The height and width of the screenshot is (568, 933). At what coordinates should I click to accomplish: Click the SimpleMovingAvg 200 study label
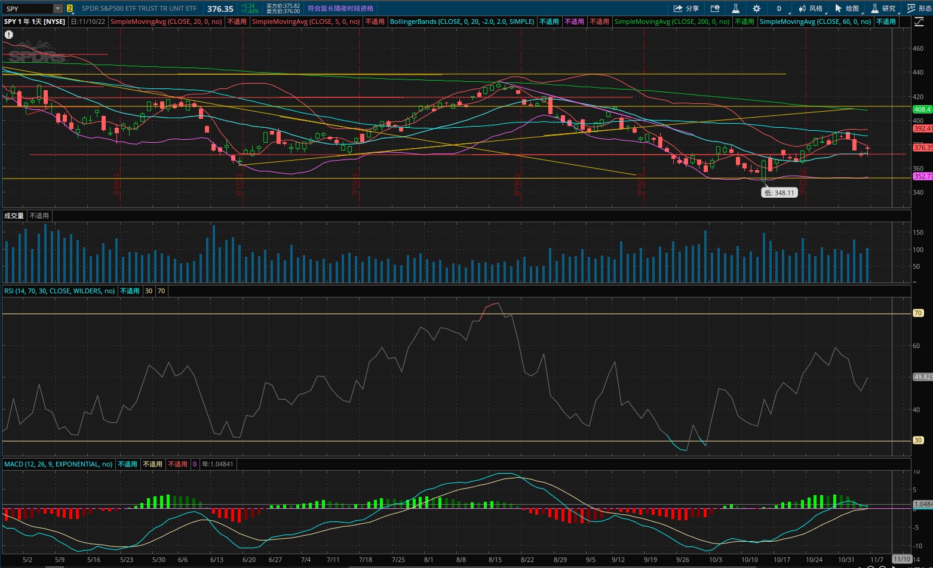[671, 22]
